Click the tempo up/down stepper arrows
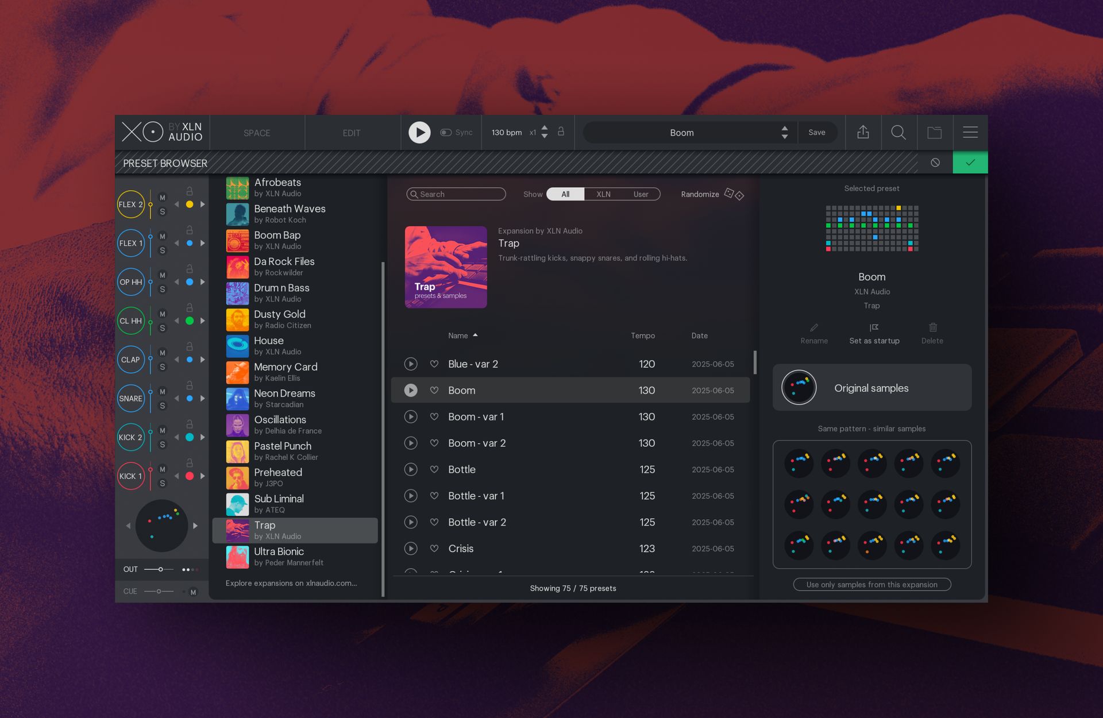The height and width of the screenshot is (718, 1103). click(x=545, y=132)
